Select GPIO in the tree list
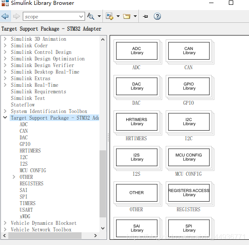Viewport: 249px width, 245px height. (x=25, y=144)
